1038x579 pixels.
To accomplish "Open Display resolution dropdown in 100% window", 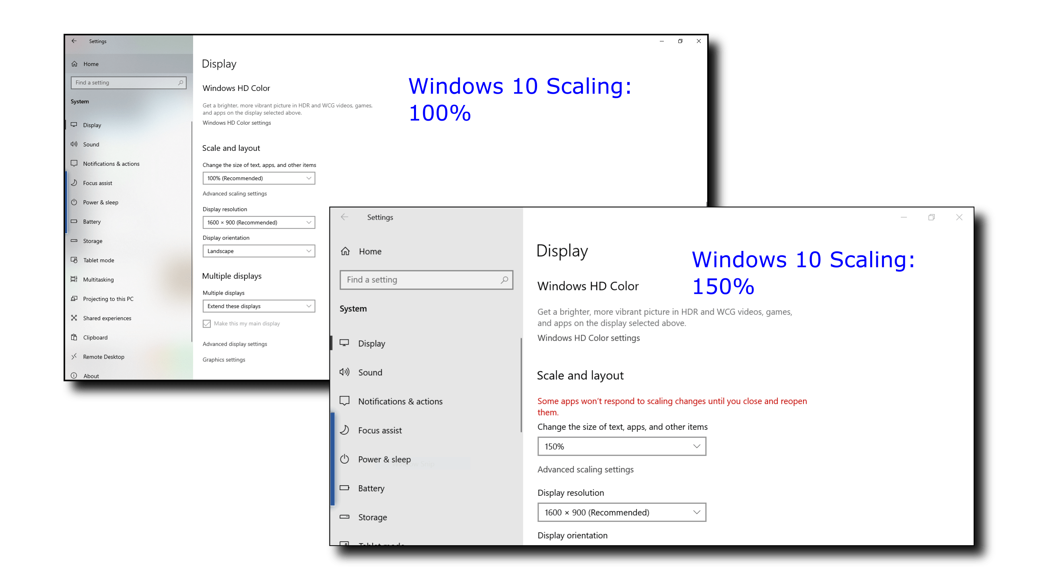I will coord(259,223).
